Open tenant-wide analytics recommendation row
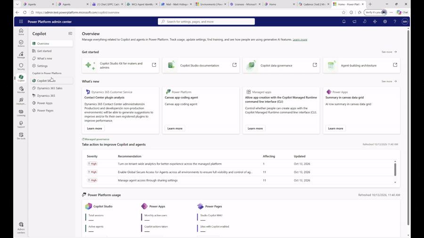 (x=240, y=164)
